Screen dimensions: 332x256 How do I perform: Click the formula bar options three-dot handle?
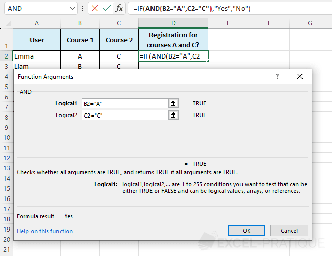tap(83, 9)
